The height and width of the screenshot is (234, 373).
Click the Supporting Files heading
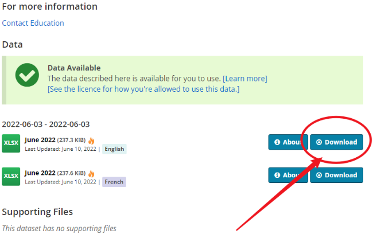click(37, 212)
